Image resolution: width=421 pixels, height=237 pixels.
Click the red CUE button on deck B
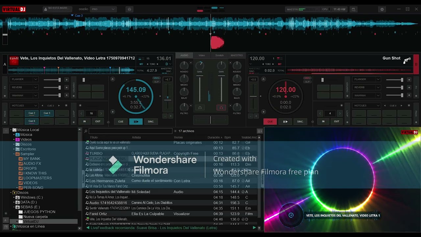click(270, 121)
